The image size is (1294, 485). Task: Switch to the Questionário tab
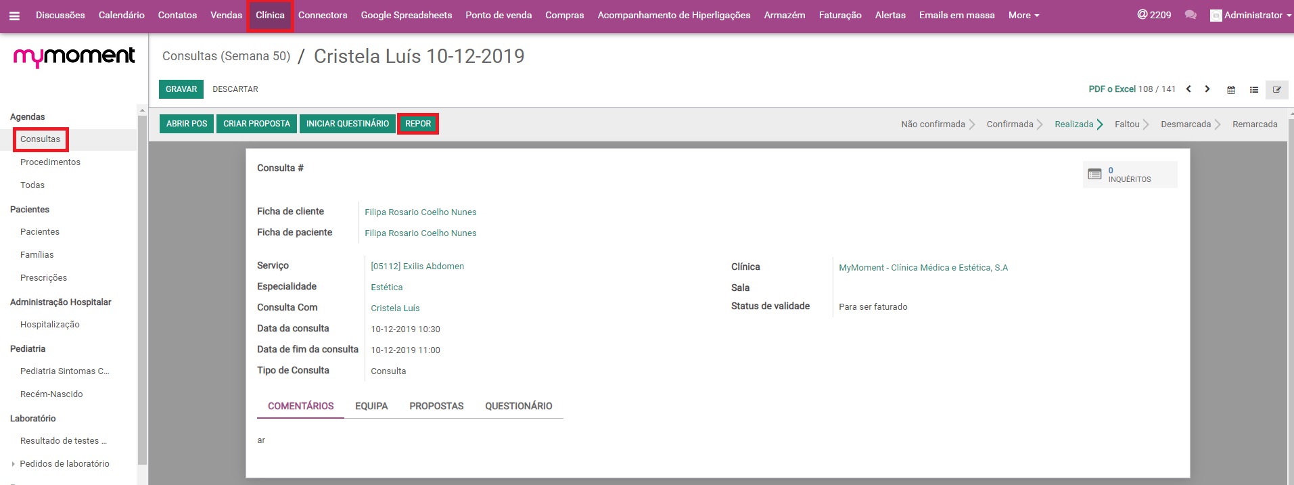coord(519,406)
